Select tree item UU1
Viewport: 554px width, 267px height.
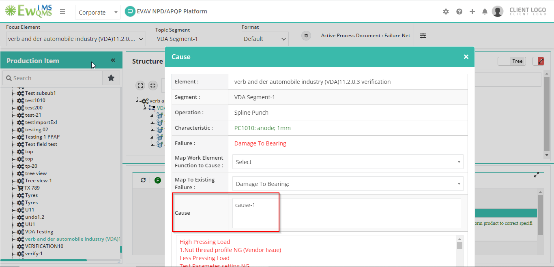pyautogui.click(x=30, y=224)
